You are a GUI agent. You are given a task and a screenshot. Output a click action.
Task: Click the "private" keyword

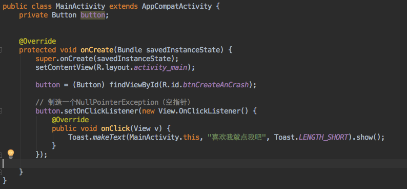[33, 15]
